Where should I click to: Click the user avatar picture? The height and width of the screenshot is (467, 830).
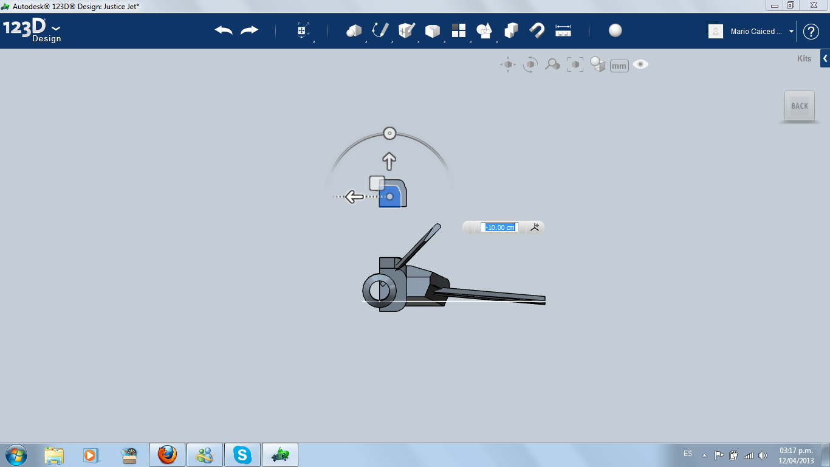(716, 31)
